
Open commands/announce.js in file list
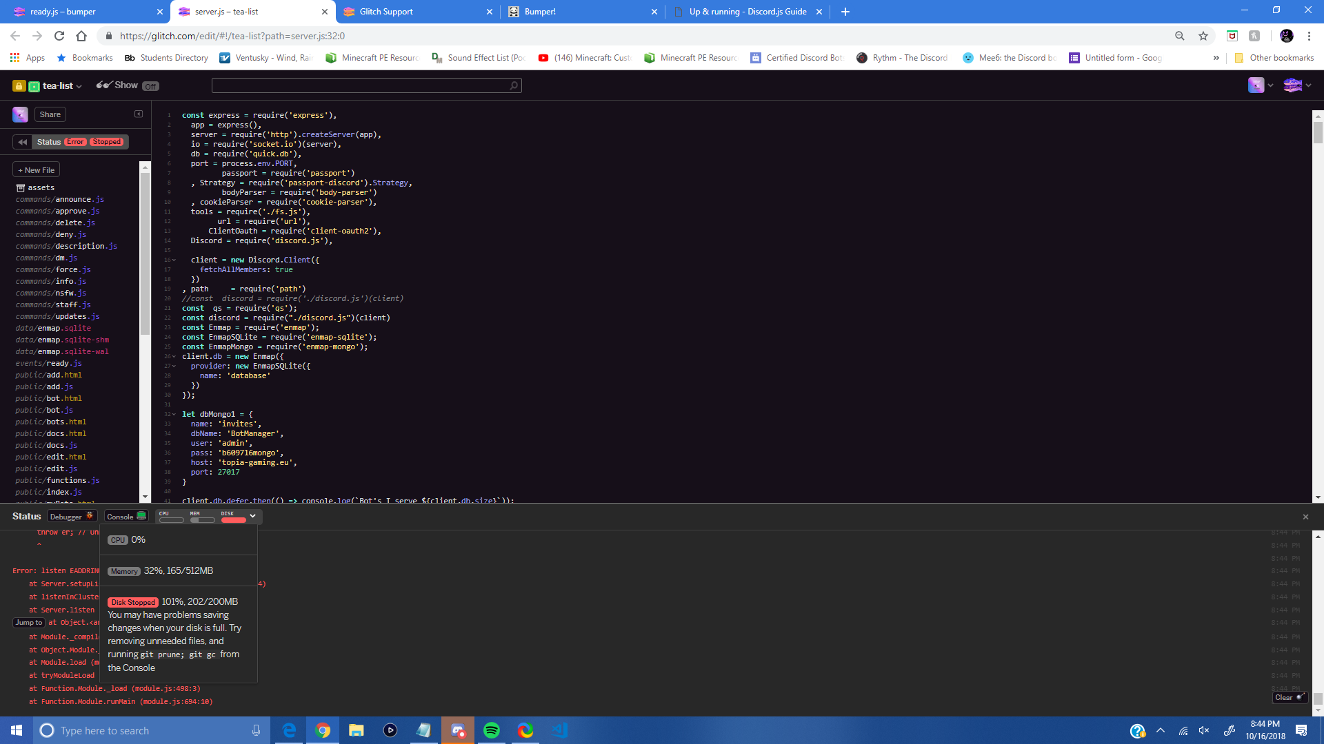(60, 199)
